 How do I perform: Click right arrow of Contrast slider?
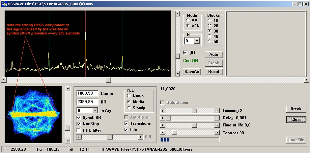coord(217,133)
